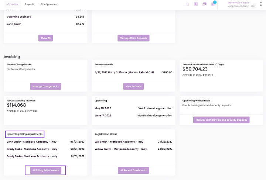266x180 pixels.
Task: Click the Upcoming Billing Adjustments heading
Action: tap(25, 134)
